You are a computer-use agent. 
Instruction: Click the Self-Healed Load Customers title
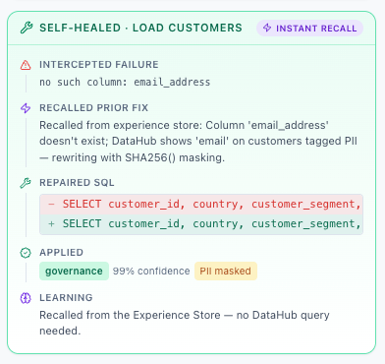tap(140, 28)
